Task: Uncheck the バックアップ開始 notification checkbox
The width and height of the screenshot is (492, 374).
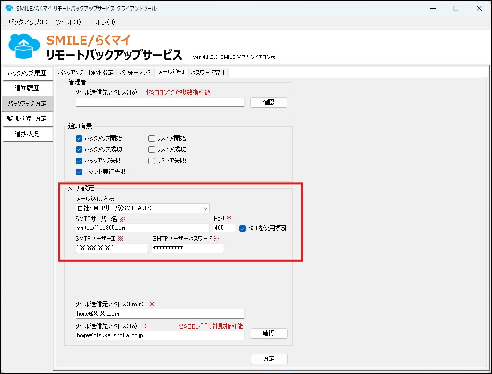Action: pyautogui.click(x=79, y=137)
